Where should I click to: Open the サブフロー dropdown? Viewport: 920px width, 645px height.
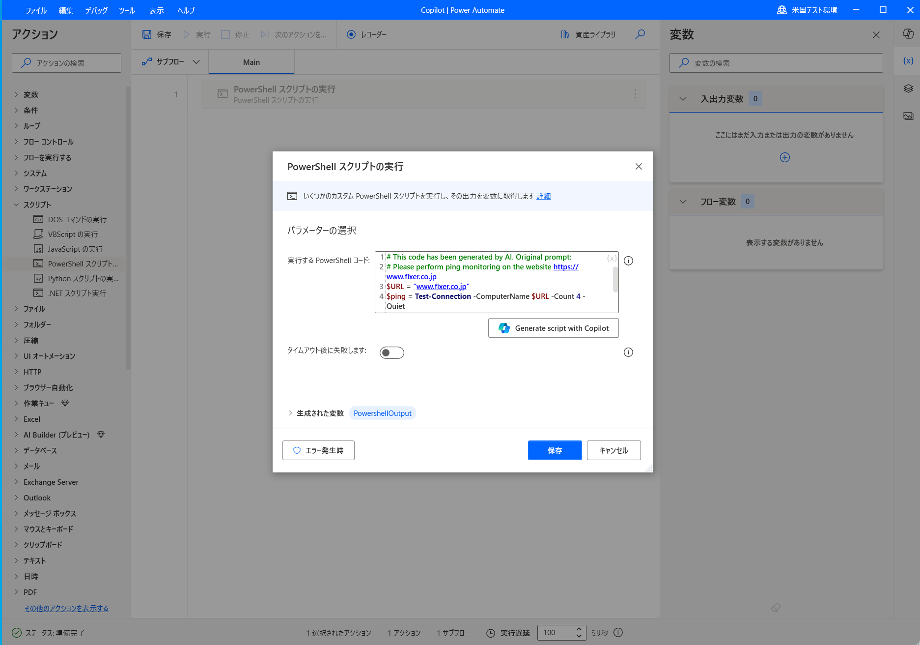click(170, 62)
